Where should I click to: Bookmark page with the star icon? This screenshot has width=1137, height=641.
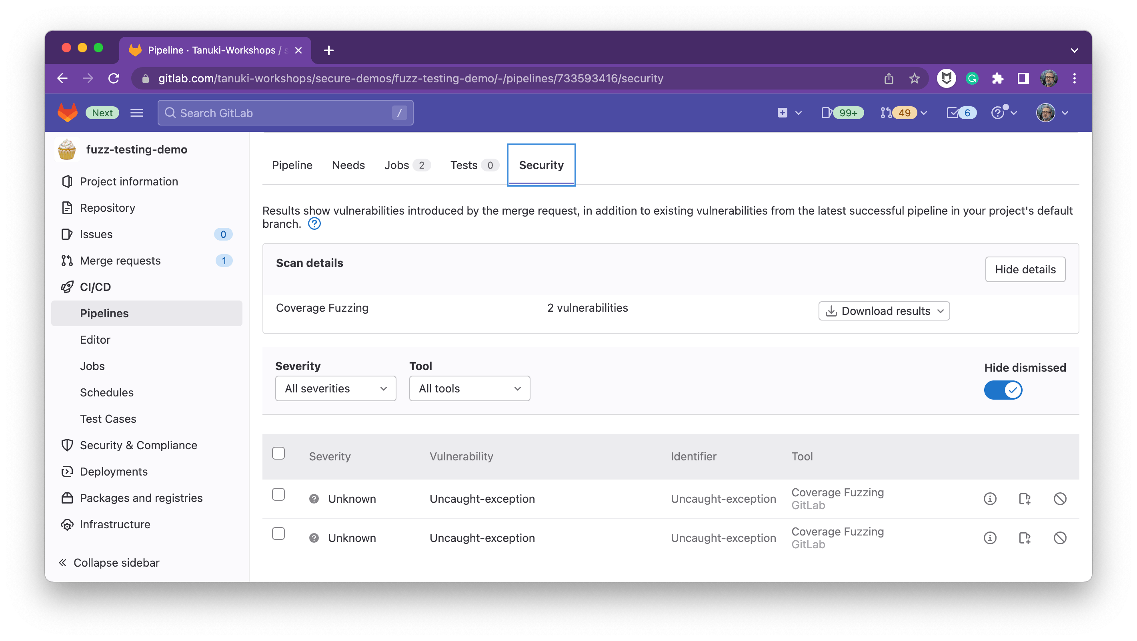[914, 78]
